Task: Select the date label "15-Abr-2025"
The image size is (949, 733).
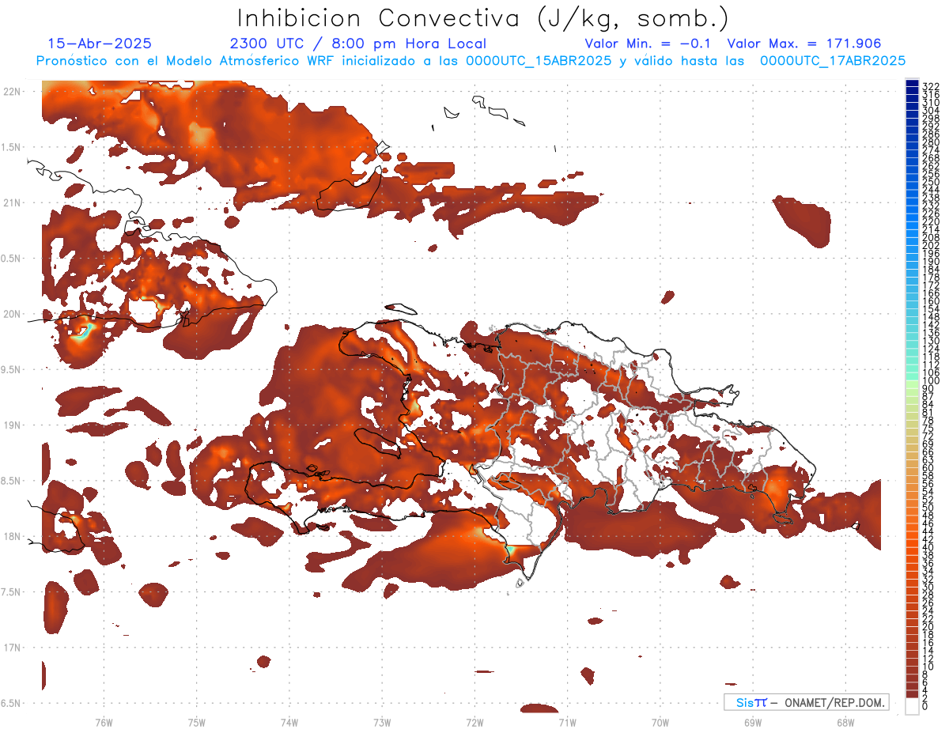Action: (100, 43)
